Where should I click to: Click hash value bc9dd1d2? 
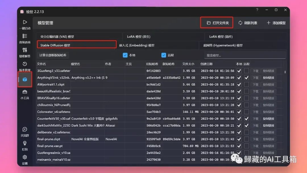(153, 85)
